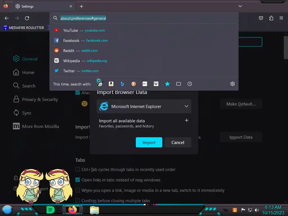
Task: Click the forward navigation arrow
Action: [17, 18]
